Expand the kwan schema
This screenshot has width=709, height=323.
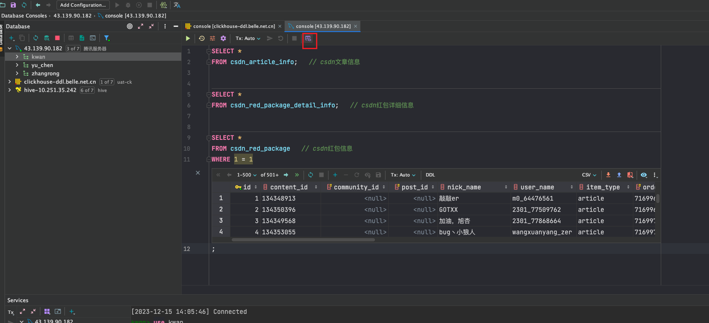[17, 57]
